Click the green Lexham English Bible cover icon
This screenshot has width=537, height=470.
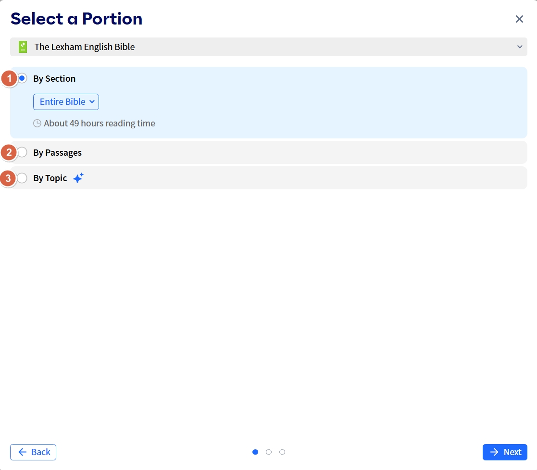click(x=23, y=47)
